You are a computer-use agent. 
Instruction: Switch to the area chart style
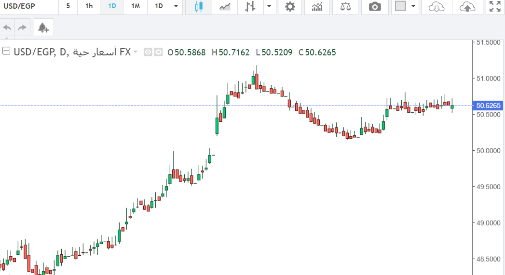pos(224,7)
